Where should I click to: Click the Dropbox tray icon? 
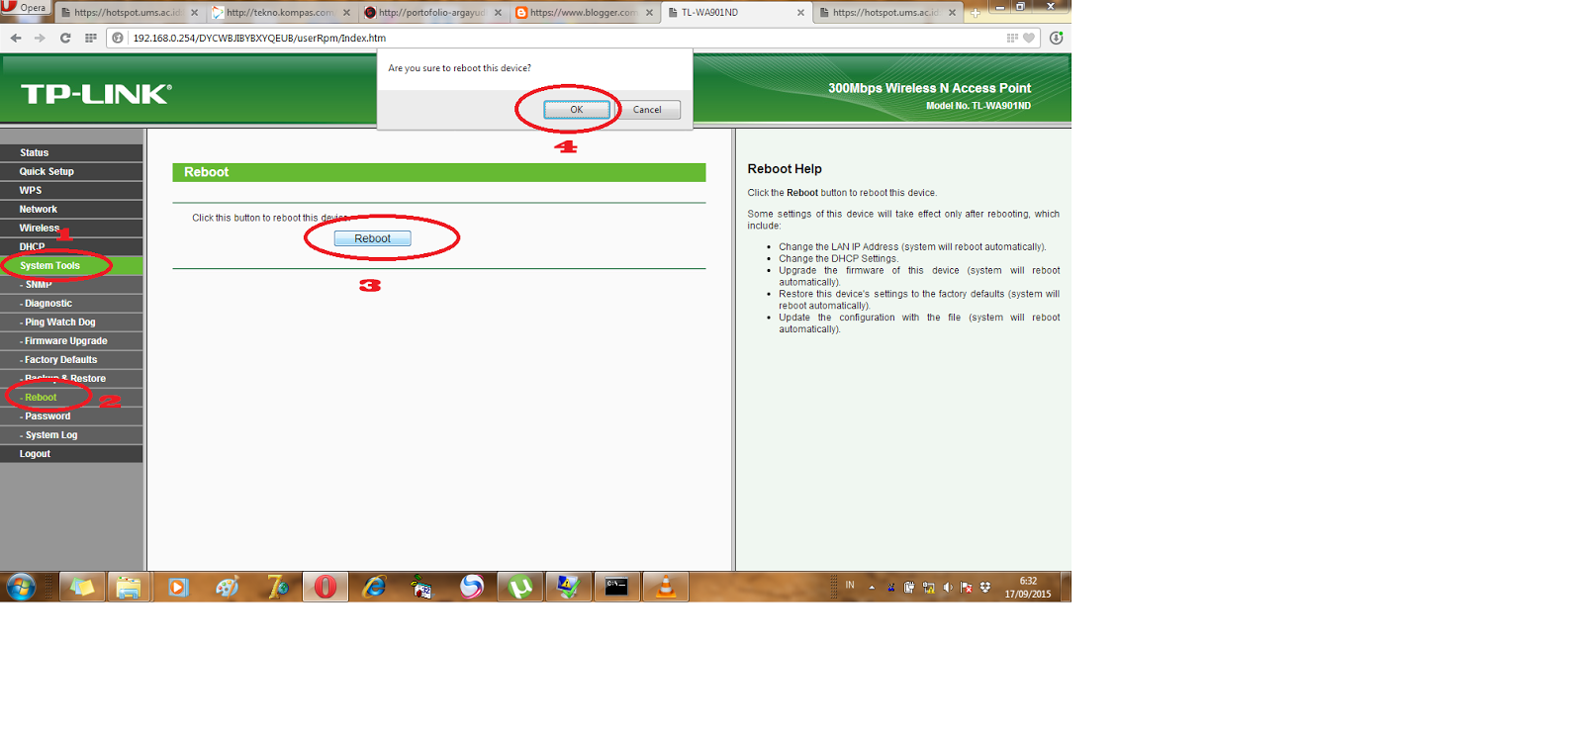coord(985,587)
